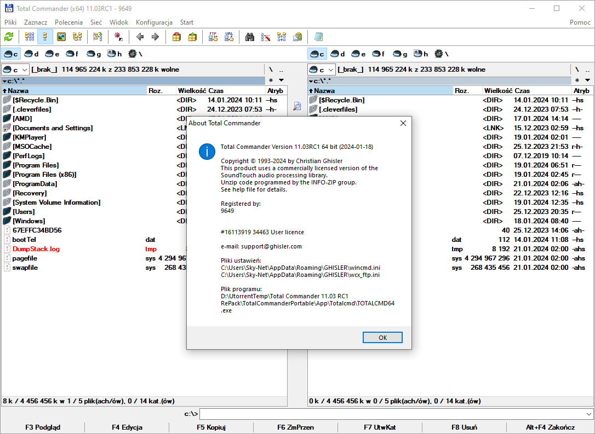Viewport: 595px width, 434px height.
Task: Click the Unpack files box icon
Action: pyautogui.click(x=192, y=37)
